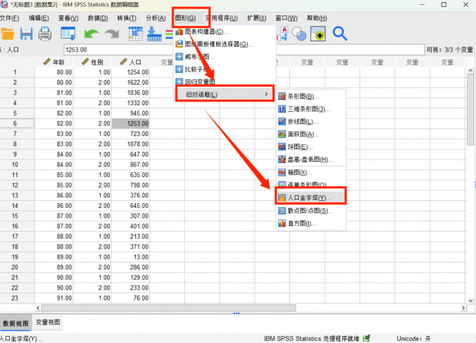
Task: Click cell with value 1254.00
Action: [130, 72]
